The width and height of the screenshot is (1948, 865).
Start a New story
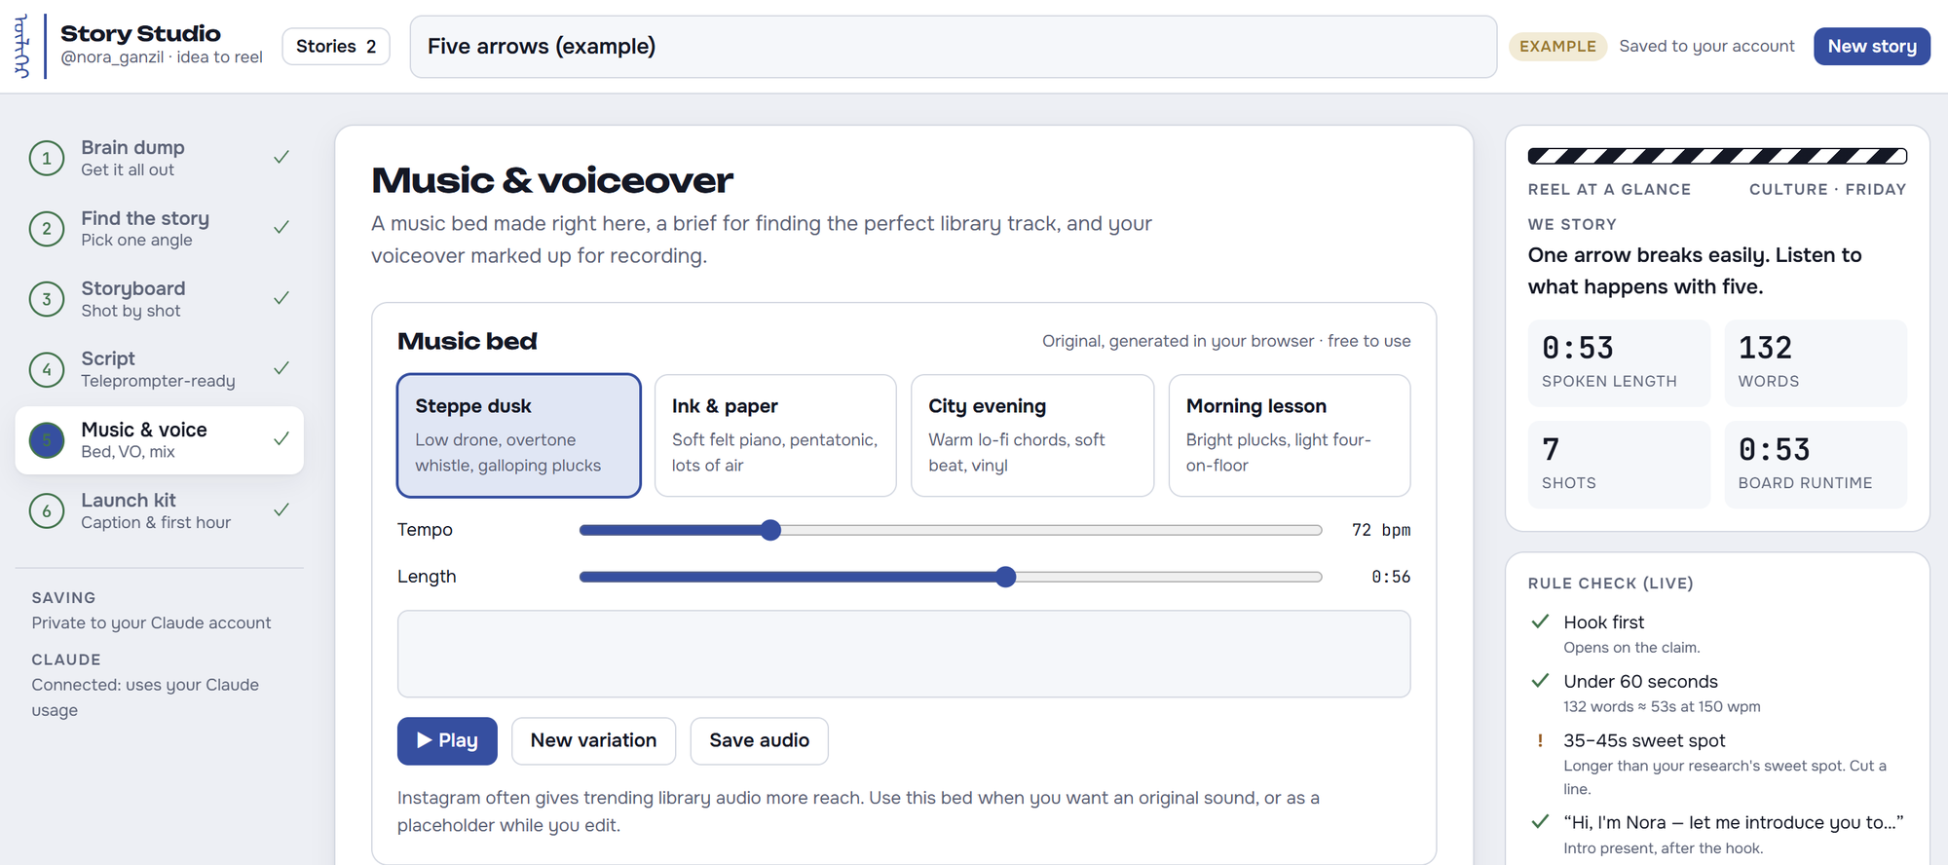1871,46
